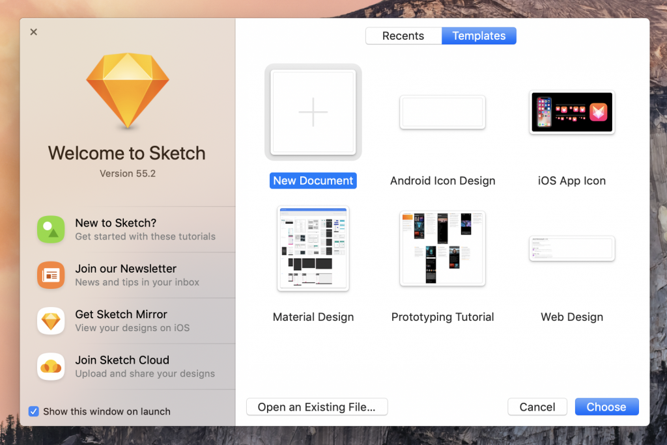Viewport: 667px width, 445px height.
Task: Click the Sketch diamond logo
Action: tap(127, 91)
